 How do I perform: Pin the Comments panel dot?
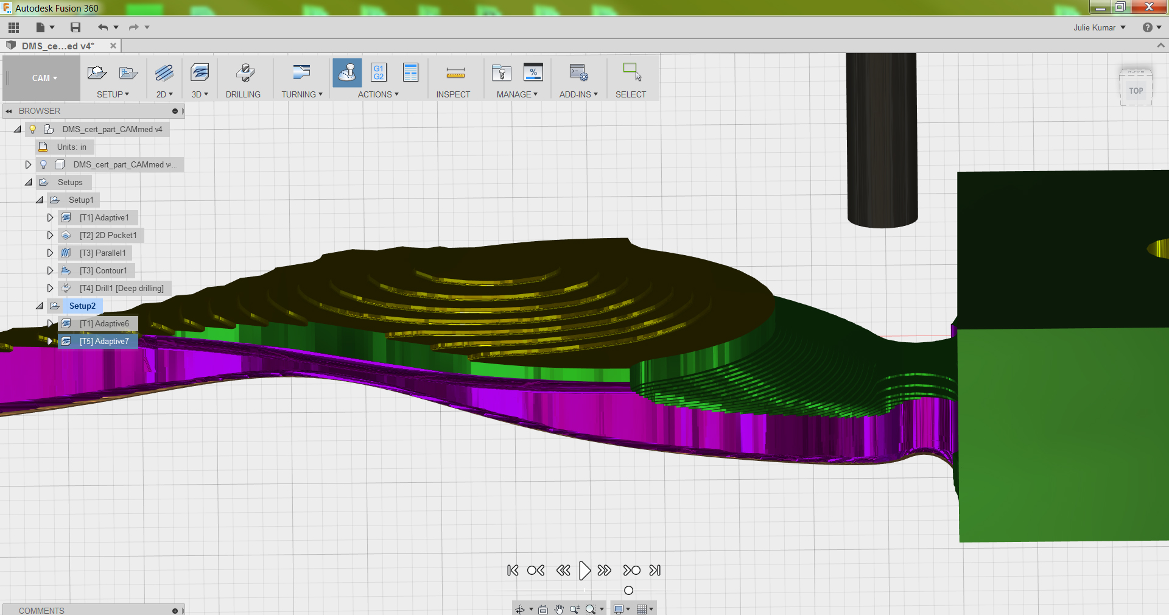[175, 611]
